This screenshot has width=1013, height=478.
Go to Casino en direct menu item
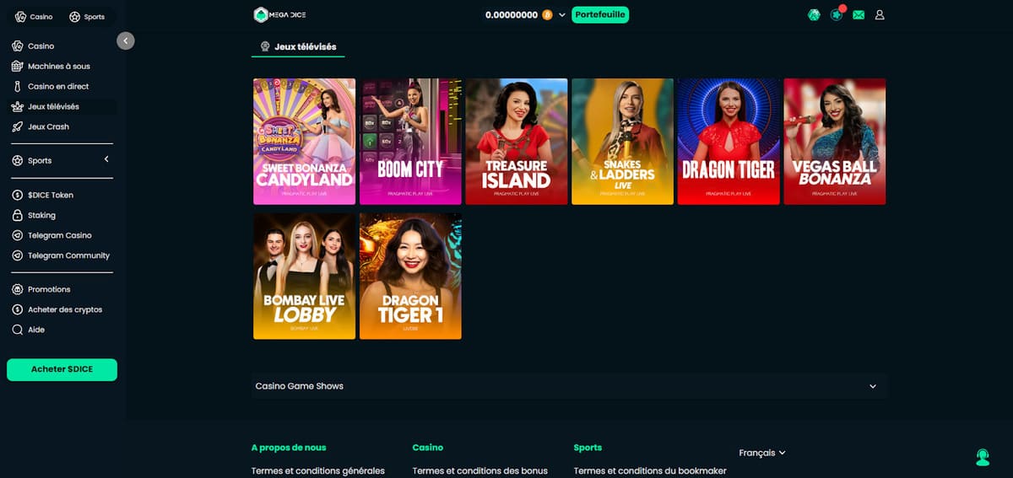58,87
